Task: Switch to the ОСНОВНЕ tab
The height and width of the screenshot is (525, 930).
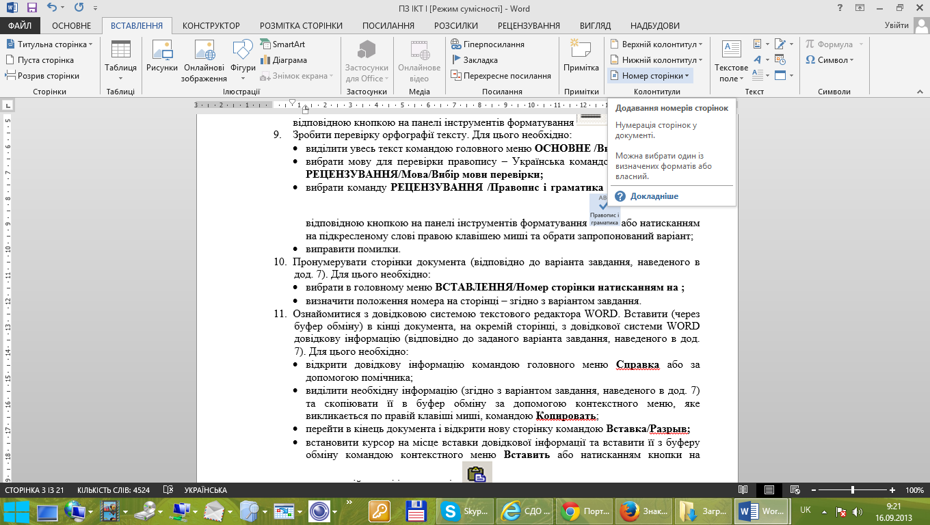Action: (x=72, y=26)
